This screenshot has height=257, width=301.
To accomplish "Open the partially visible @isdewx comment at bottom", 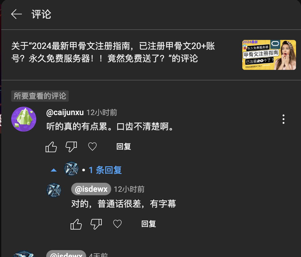I will 66,254.
